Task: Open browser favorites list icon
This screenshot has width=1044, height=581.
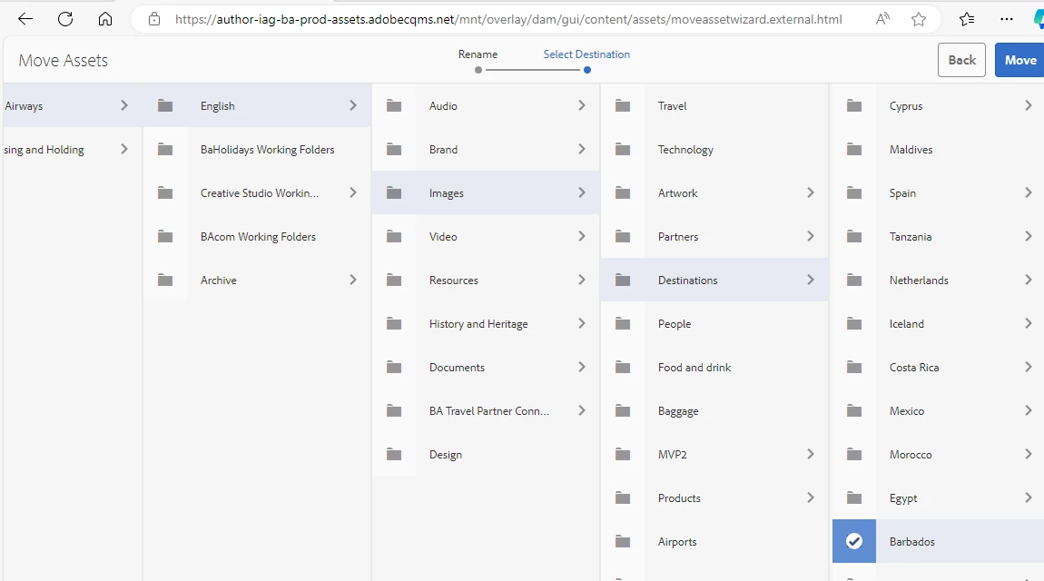Action: click(967, 19)
